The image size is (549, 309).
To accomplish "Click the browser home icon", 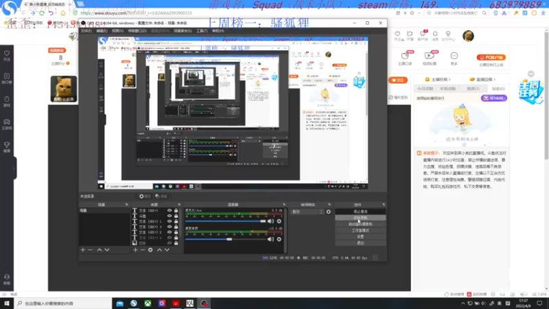I will [x=63, y=13].
